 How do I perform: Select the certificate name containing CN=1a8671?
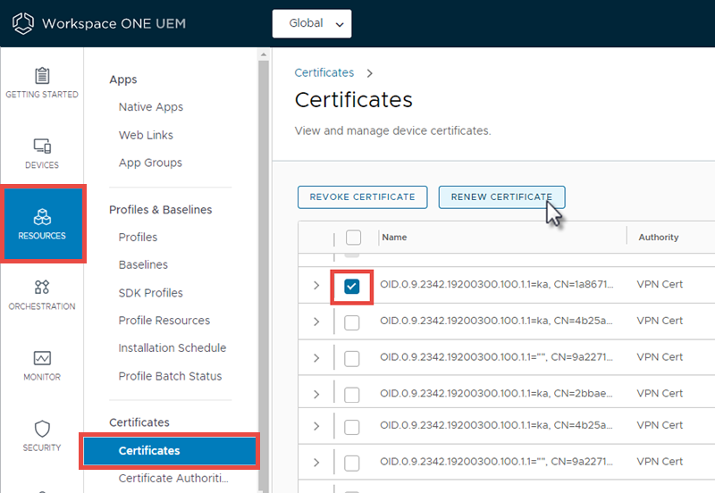pyautogui.click(x=497, y=285)
